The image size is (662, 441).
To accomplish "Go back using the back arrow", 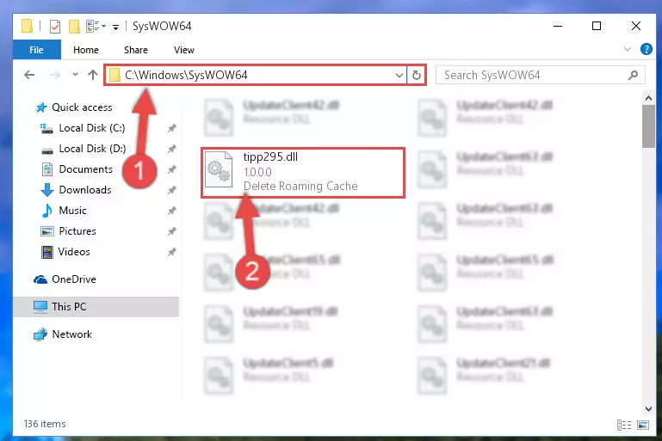I will pyautogui.click(x=29, y=75).
